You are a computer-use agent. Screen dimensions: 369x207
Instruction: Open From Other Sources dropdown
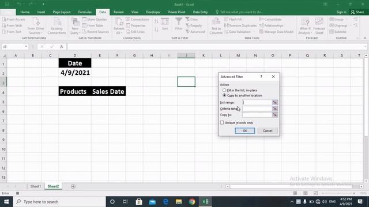tap(36, 26)
